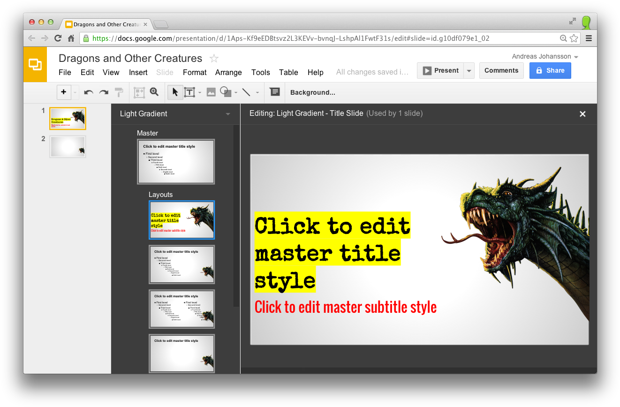Click the undo arrow in toolbar
The height and width of the screenshot is (407, 620).
pos(89,92)
